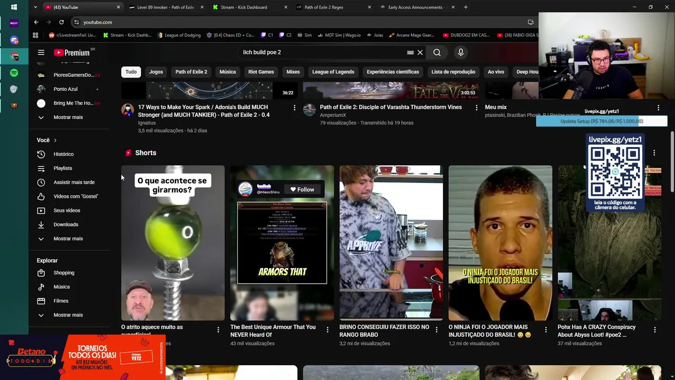
Task: Select the Jogos filter chip
Action: point(156,72)
